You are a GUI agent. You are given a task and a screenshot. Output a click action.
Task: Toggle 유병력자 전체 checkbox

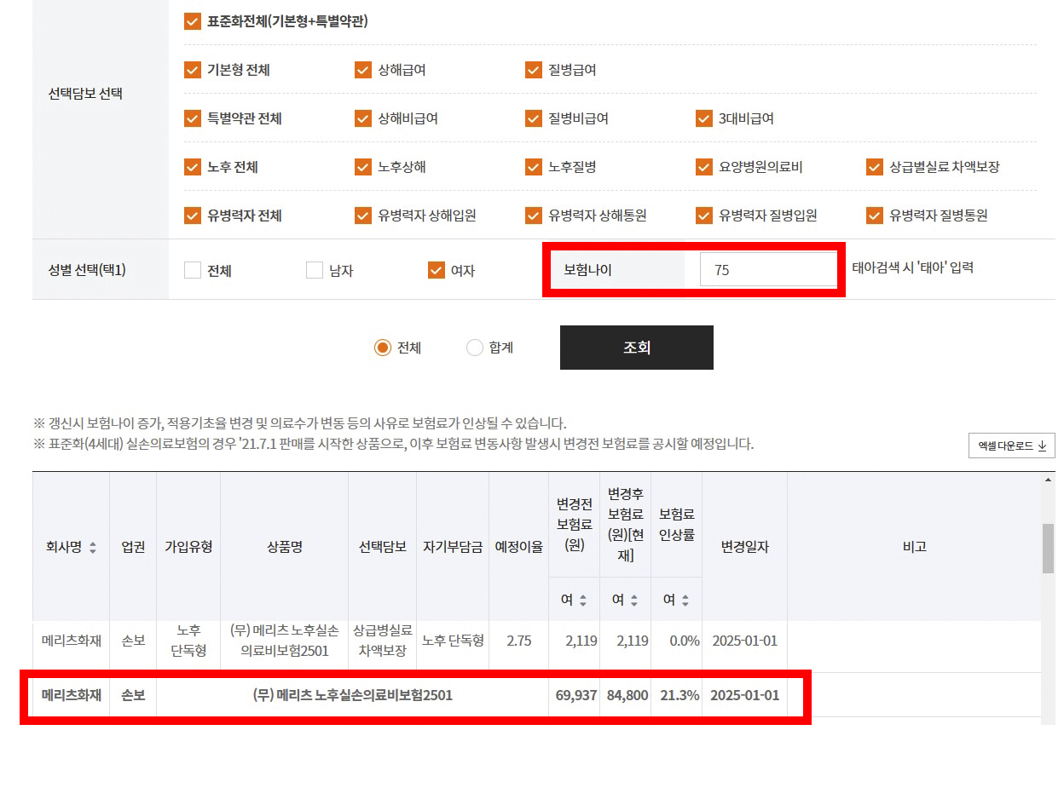coord(193,216)
